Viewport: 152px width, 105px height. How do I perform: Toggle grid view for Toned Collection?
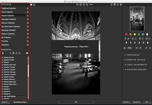coord(28,12)
